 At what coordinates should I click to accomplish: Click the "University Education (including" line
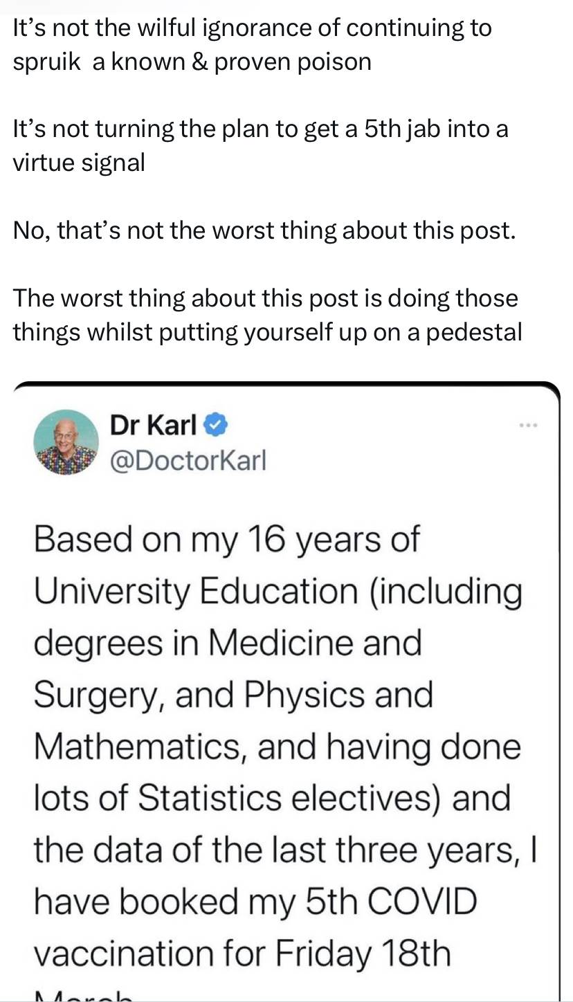click(277, 590)
